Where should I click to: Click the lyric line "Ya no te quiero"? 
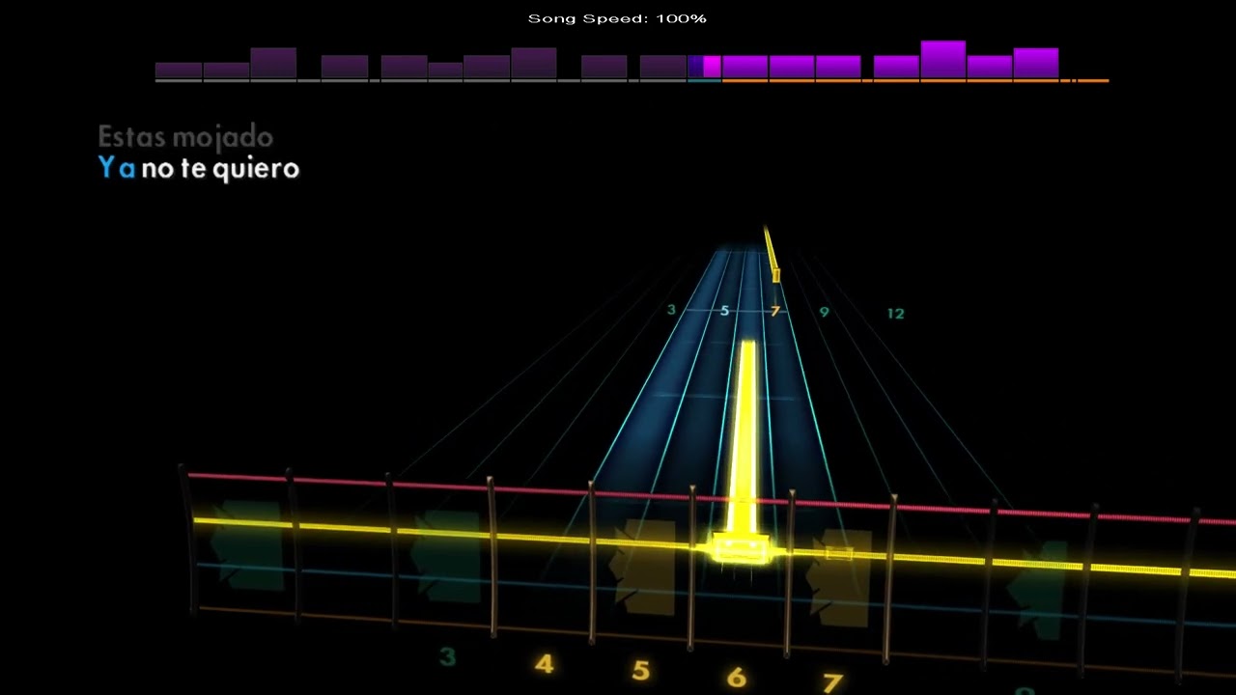(x=199, y=169)
